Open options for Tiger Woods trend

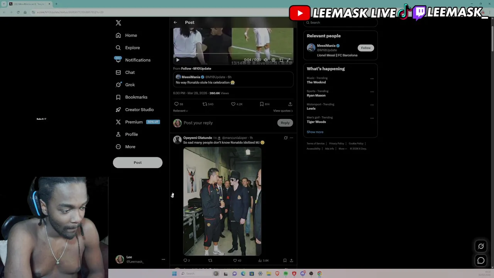coord(372,118)
